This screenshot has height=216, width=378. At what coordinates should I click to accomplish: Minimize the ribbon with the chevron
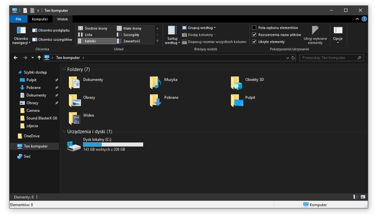click(x=357, y=19)
